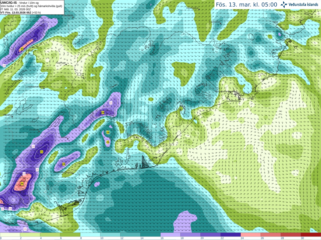The image size is (321, 240).
Task: Click the 'VT: Fös. 13.03.2026 05Z' line
Action: (x=21, y=13)
